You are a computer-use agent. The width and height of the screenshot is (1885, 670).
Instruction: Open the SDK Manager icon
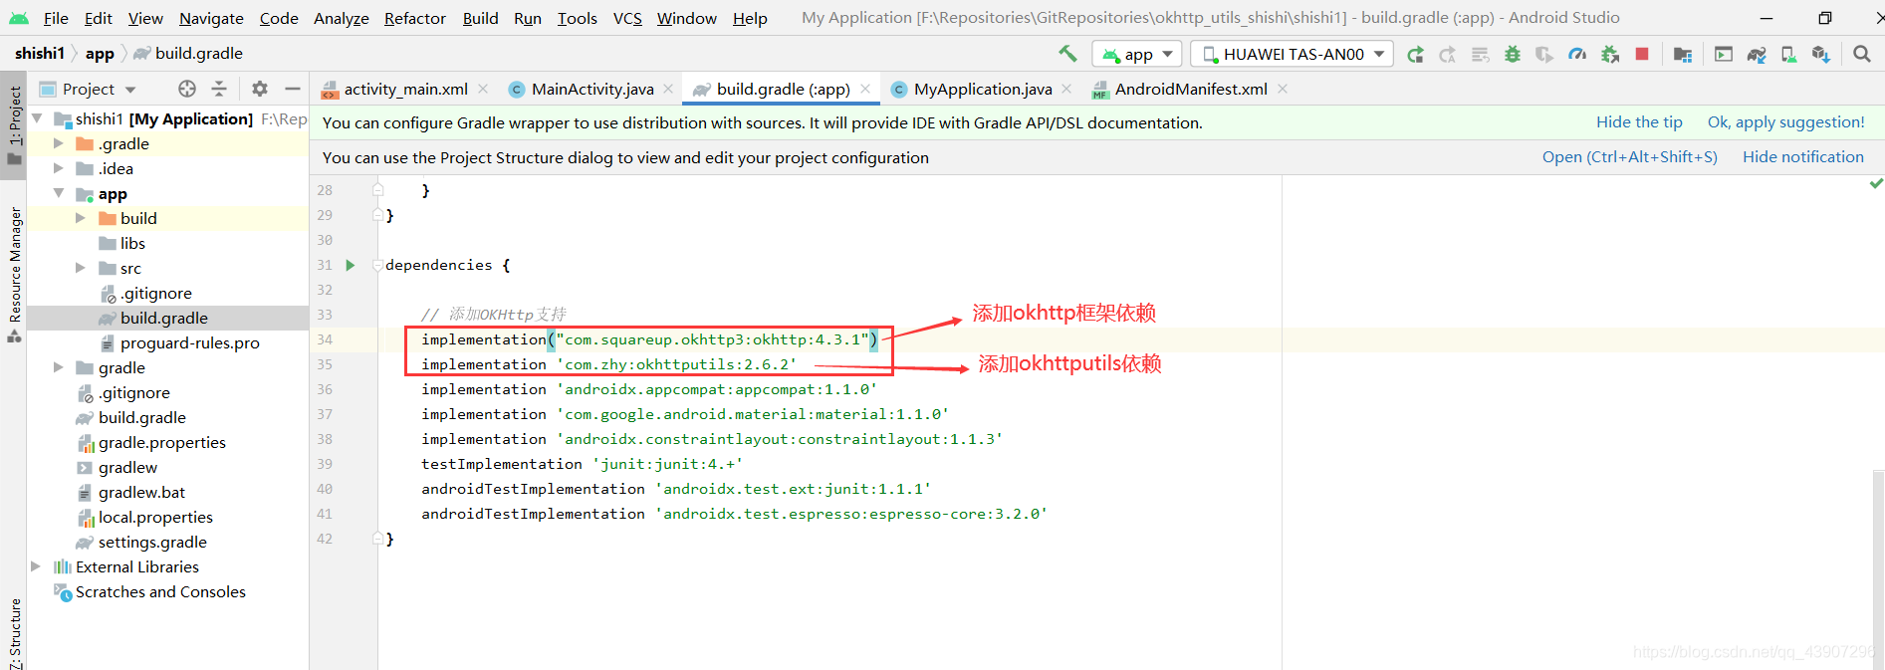coord(1821,54)
